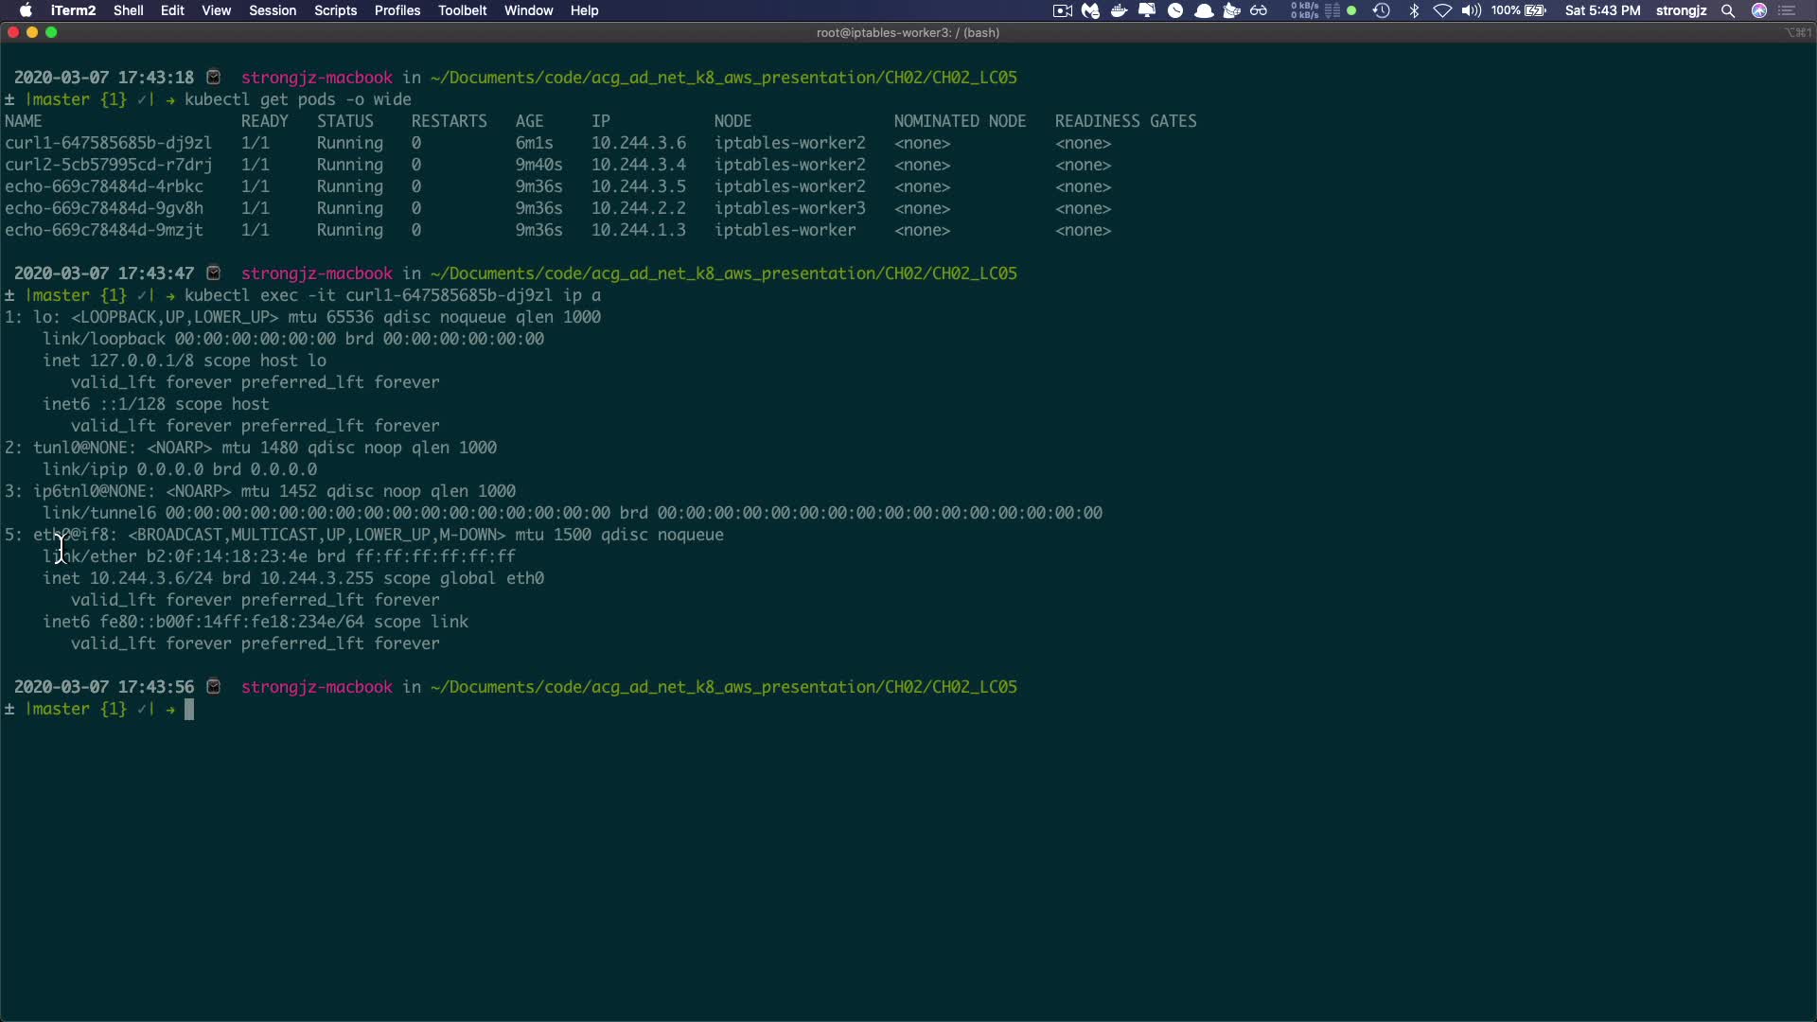Image resolution: width=1817 pixels, height=1022 pixels.
Task: Open the Scripts menu
Action: tap(335, 10)
